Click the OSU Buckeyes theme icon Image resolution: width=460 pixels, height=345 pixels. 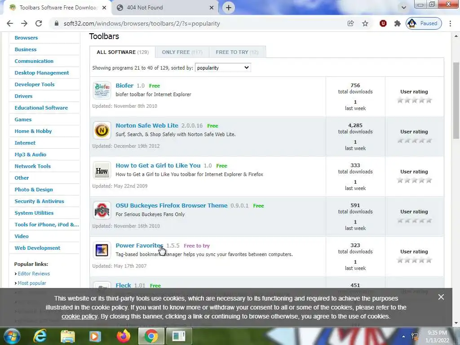[102, 210]
